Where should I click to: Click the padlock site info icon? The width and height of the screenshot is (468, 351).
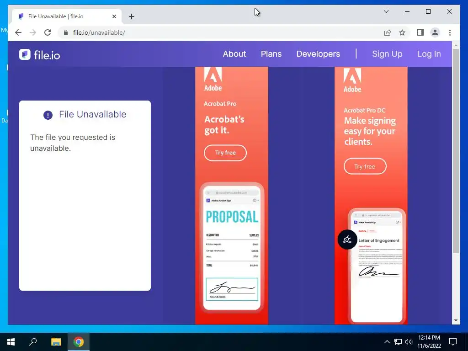(66, 32)
